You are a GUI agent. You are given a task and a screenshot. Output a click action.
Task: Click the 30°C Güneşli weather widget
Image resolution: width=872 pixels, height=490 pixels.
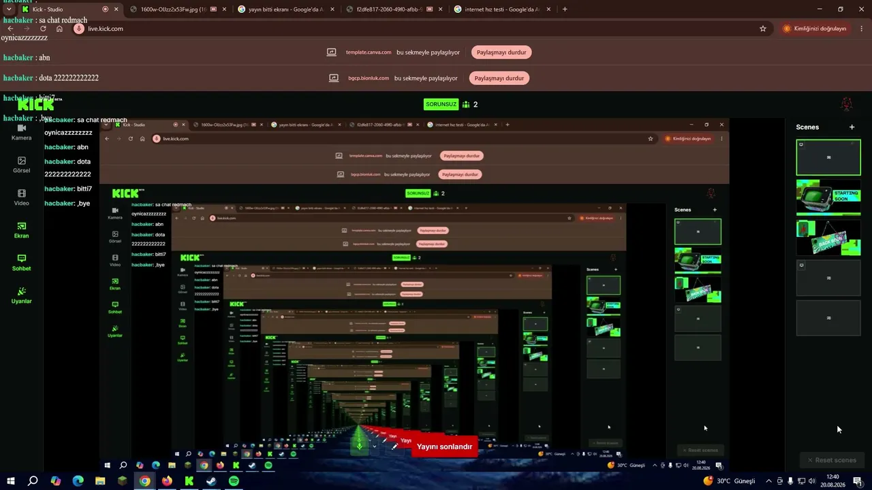tap(729, 481)
